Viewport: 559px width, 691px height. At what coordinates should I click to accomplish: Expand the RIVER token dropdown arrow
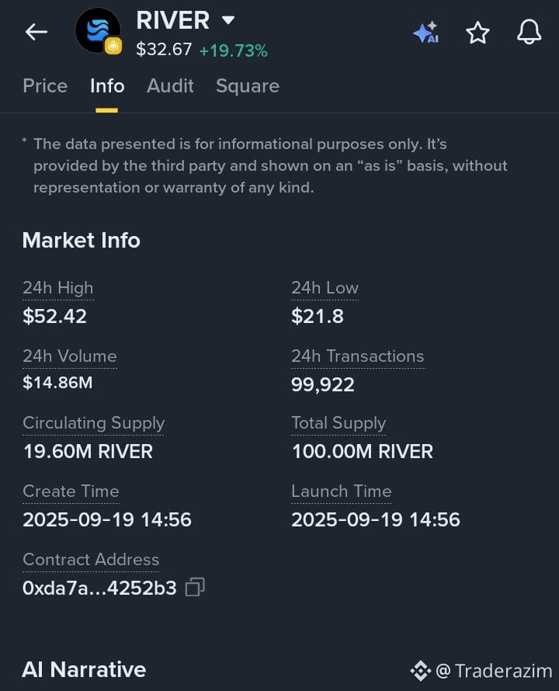[228, 20]
